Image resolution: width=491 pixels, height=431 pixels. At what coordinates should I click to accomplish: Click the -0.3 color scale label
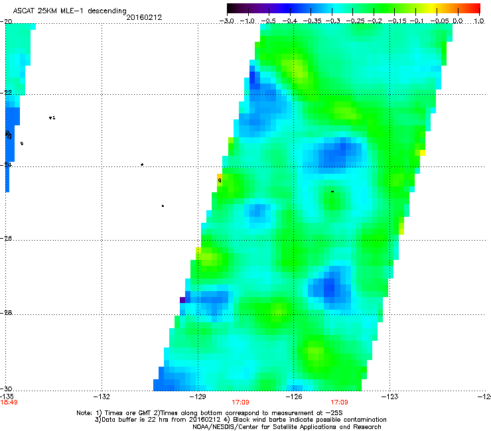tap(332, 21)
